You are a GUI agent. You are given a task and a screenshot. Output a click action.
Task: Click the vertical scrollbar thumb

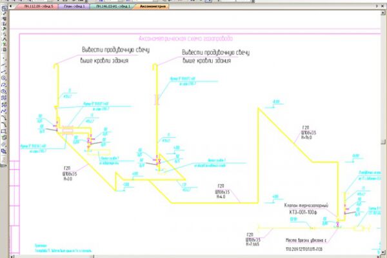coord(383,142)
